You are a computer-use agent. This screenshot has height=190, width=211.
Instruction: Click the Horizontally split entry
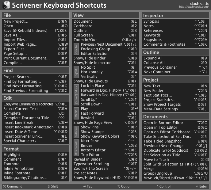click(109, 72)
